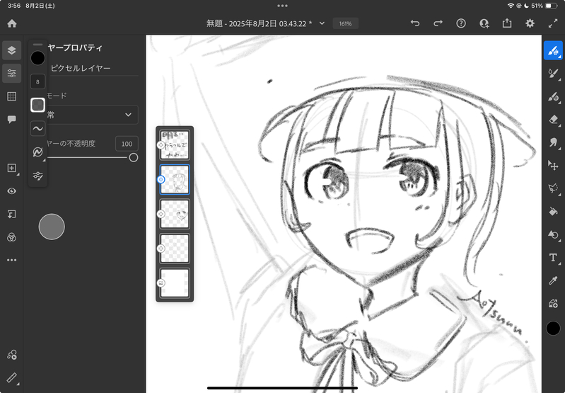Image resolution: width=565 pixels, height=393 pixels.
Task: Select the Text tool
Action: (x=553, y=258)
